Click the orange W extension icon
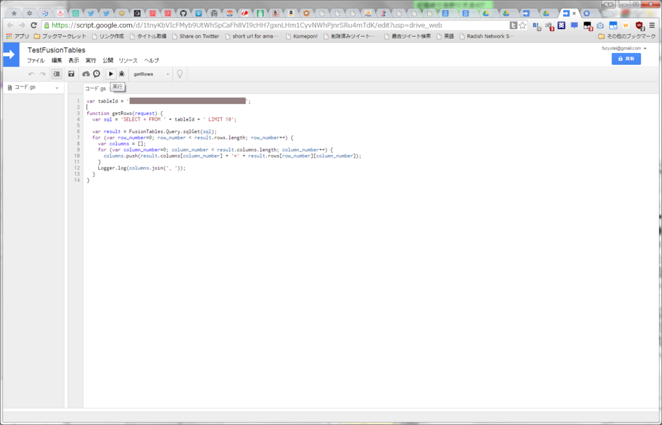The image size is (662, 425). (x=626, y=26)
